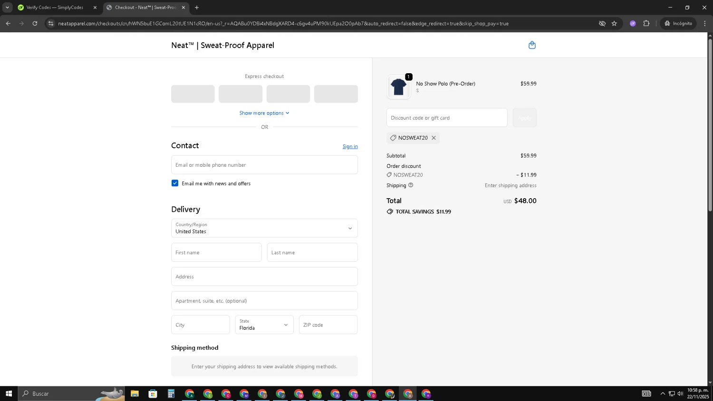The image size is (713, 401).
Task: Open File Explorer from the taskbar
Action: (135, 393)
